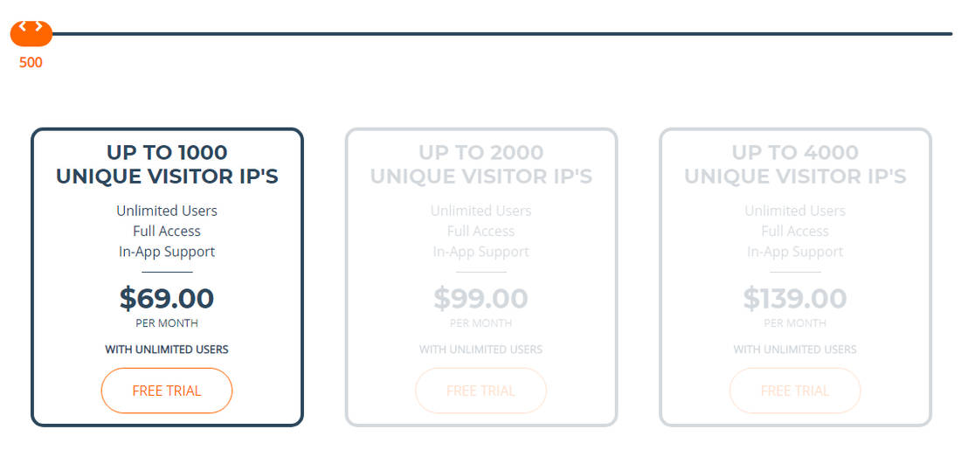The width and height of the screenshot is (968, 450).
Task: Click In-App Support in the 4000 IP plan
Action: tap(795, 252)
